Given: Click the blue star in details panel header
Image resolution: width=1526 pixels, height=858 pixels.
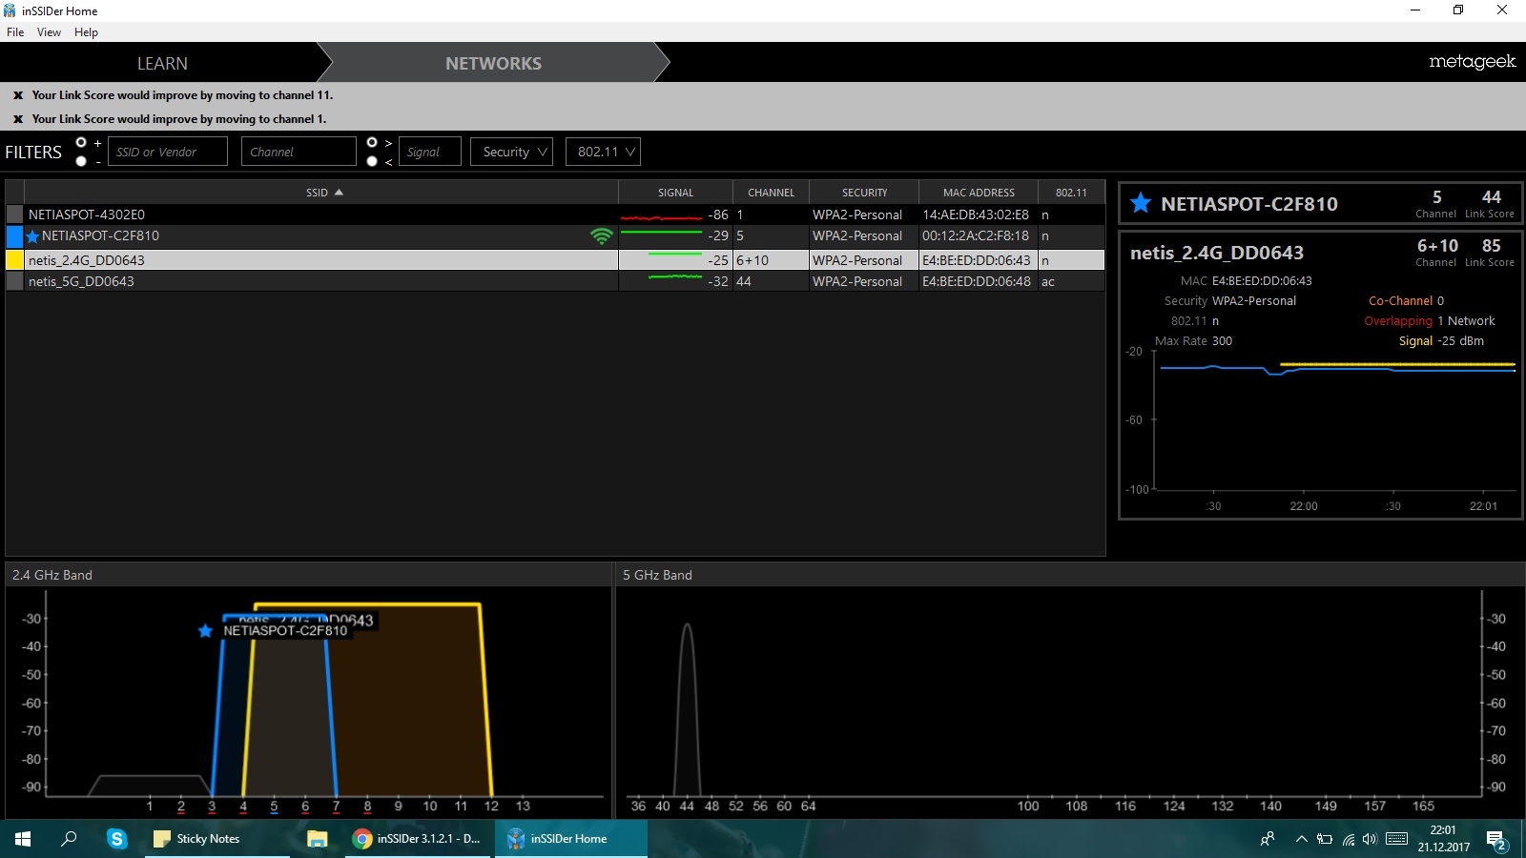Looking at the screenshot, I should (1140, 203).
